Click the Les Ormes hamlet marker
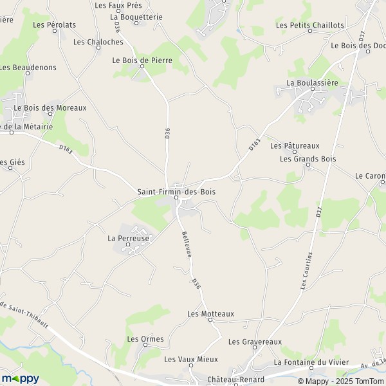The height and width of the screenshot is (386, 386). coord(145,345)
